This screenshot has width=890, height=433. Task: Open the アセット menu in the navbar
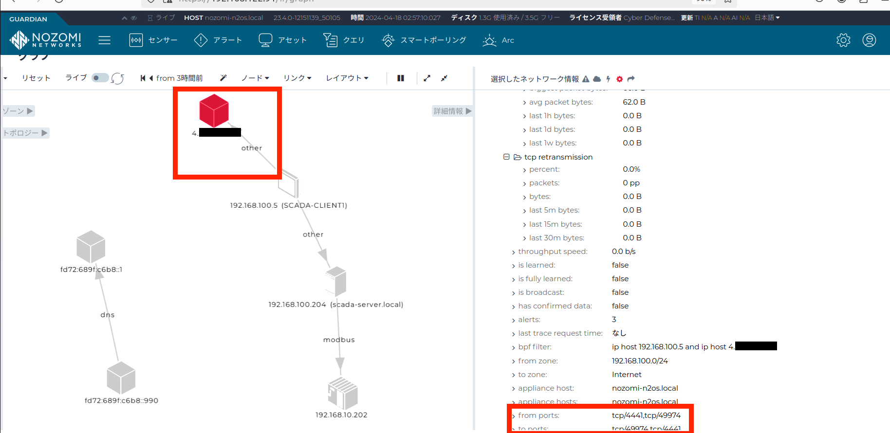[x=282, y=40]
